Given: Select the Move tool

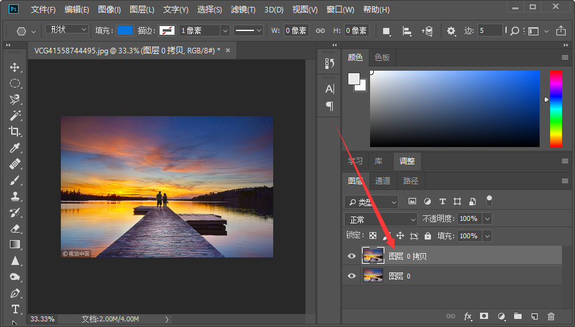Looking at the screenshot, I should (x=15, y=68).
